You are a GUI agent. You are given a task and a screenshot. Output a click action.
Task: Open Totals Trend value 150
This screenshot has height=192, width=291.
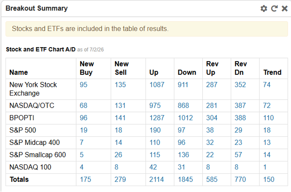[x=269, y=179]
